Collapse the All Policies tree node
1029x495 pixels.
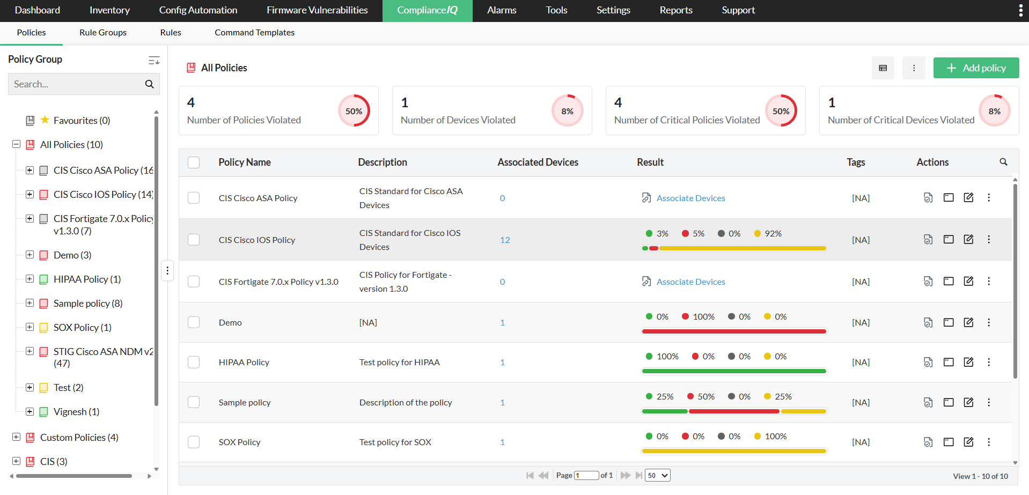(x=17, y=144)
